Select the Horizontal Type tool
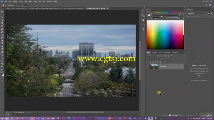 [x=2, y=55]
